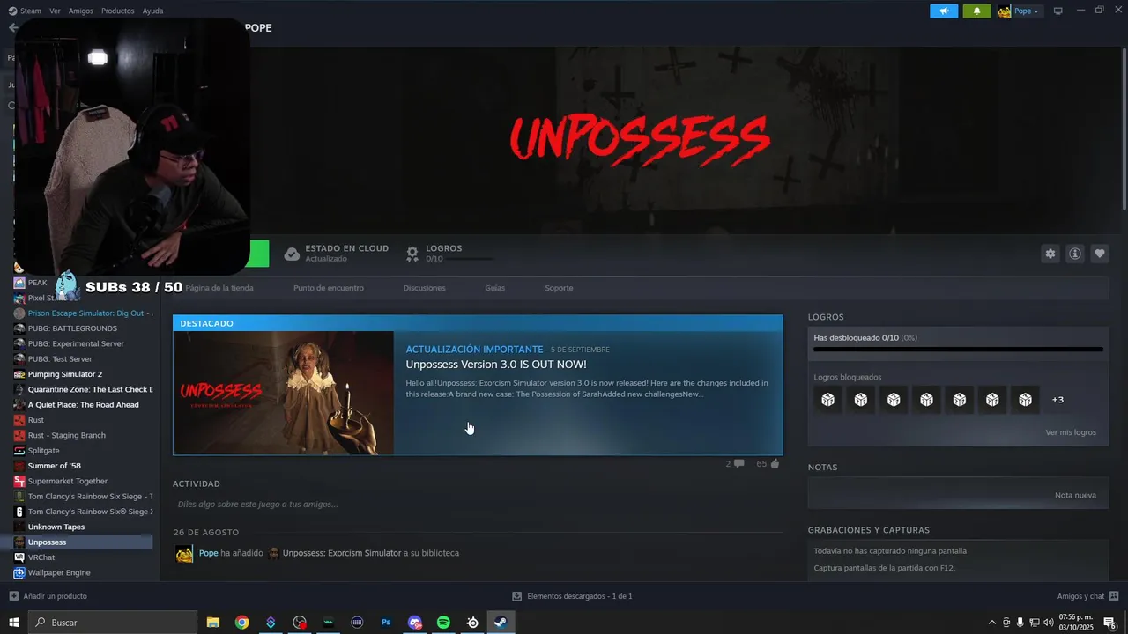Click the comments icon under the update
Screen dimensions: 1128x634
pyautogui.click(x=738, y=463)
